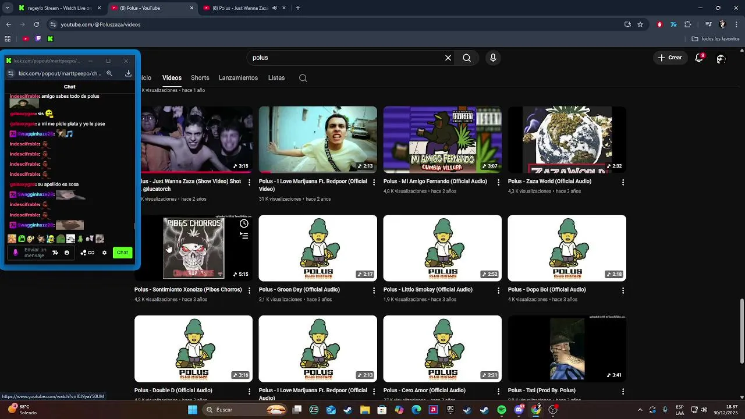This screenshot has height=419, width=745.
Task: Click the emote picker in Kick chat
Action: click(x=66, y=253)
